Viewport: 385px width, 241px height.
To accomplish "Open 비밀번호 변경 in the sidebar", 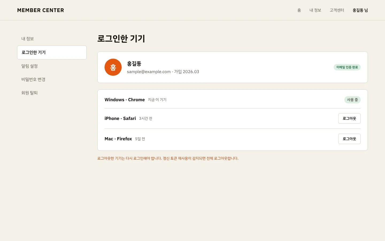I will [52, 80].
